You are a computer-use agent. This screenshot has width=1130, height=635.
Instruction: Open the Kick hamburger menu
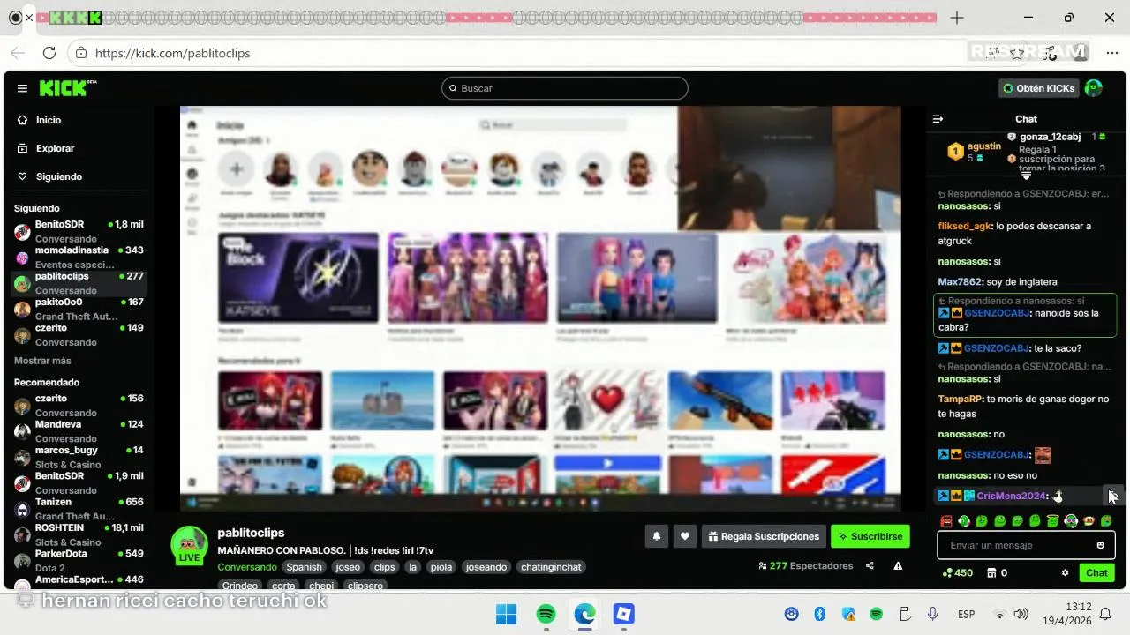click(22, 88)
